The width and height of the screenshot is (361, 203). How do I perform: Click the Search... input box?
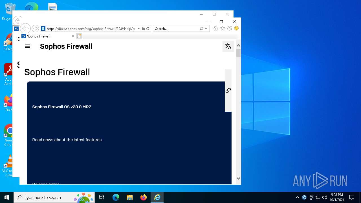(176, 28)
